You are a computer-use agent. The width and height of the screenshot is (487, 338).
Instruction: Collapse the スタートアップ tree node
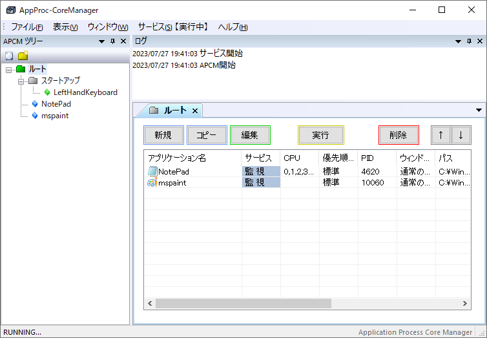pyautogui.click(x=21, y=81)
